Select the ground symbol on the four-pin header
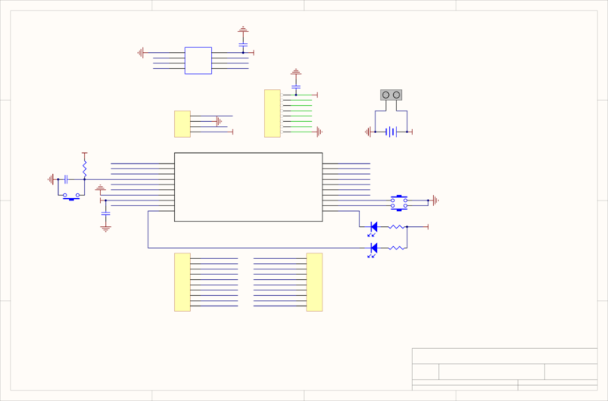Image resolution: width=608 pixels, height=401 pixels. (219, 121)
